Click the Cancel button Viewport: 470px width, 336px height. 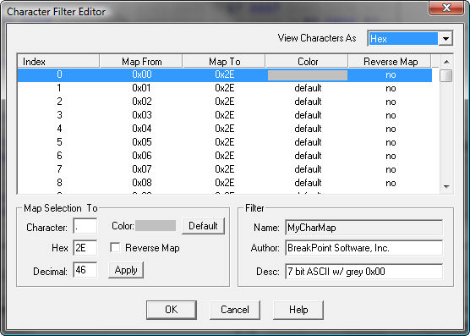click(235, 310)
